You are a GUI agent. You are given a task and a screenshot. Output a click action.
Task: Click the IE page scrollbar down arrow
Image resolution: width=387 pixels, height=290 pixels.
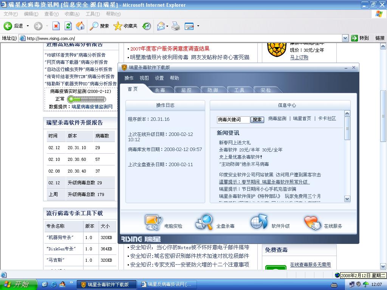[x=383, y=266]
